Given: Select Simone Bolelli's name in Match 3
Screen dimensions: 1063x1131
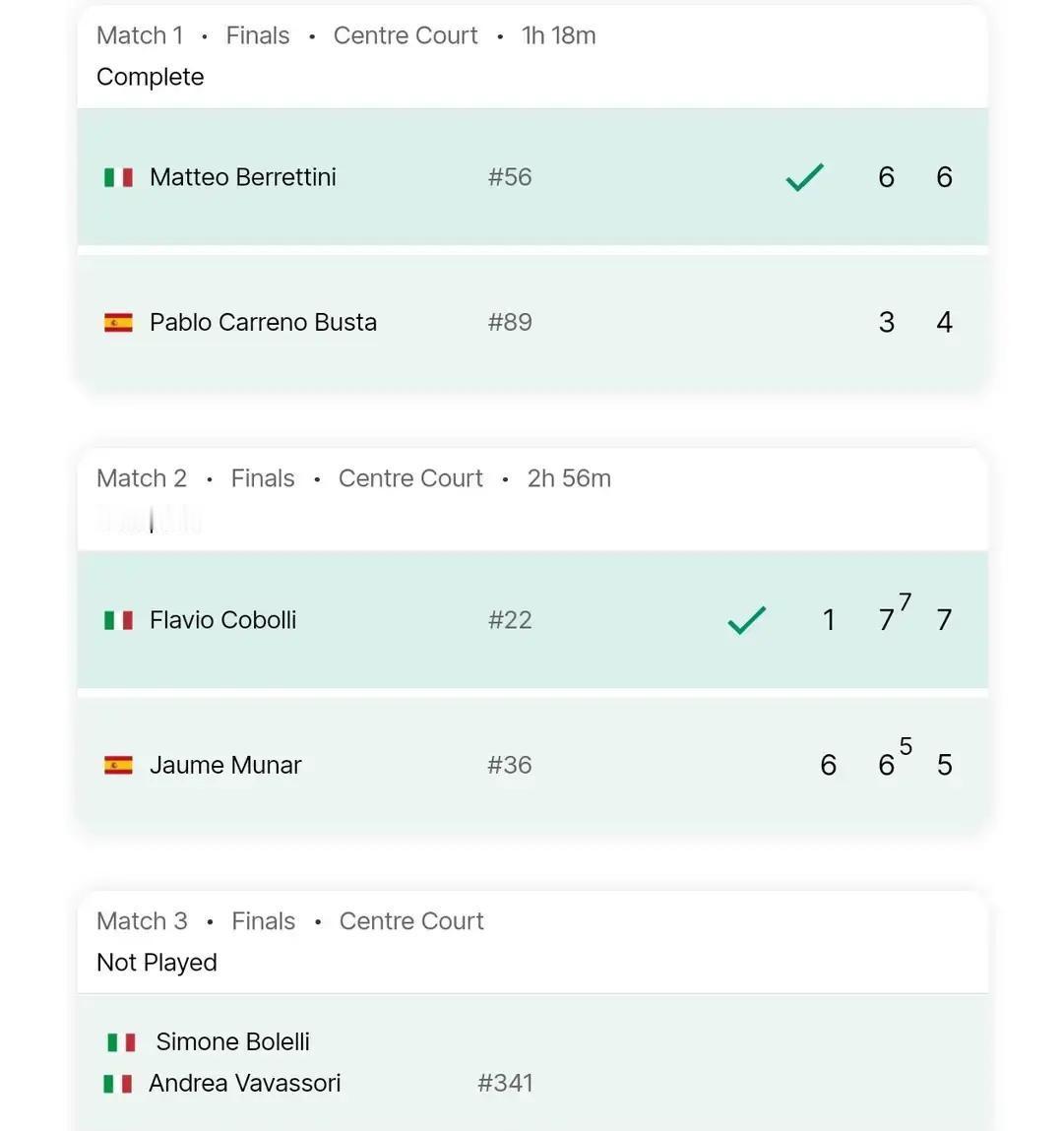Looking at the screenshot, I should coord(233,1042).
